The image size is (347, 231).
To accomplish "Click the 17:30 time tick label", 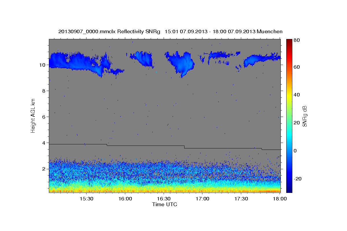I will pyautogui.click(x=241, y=199).
